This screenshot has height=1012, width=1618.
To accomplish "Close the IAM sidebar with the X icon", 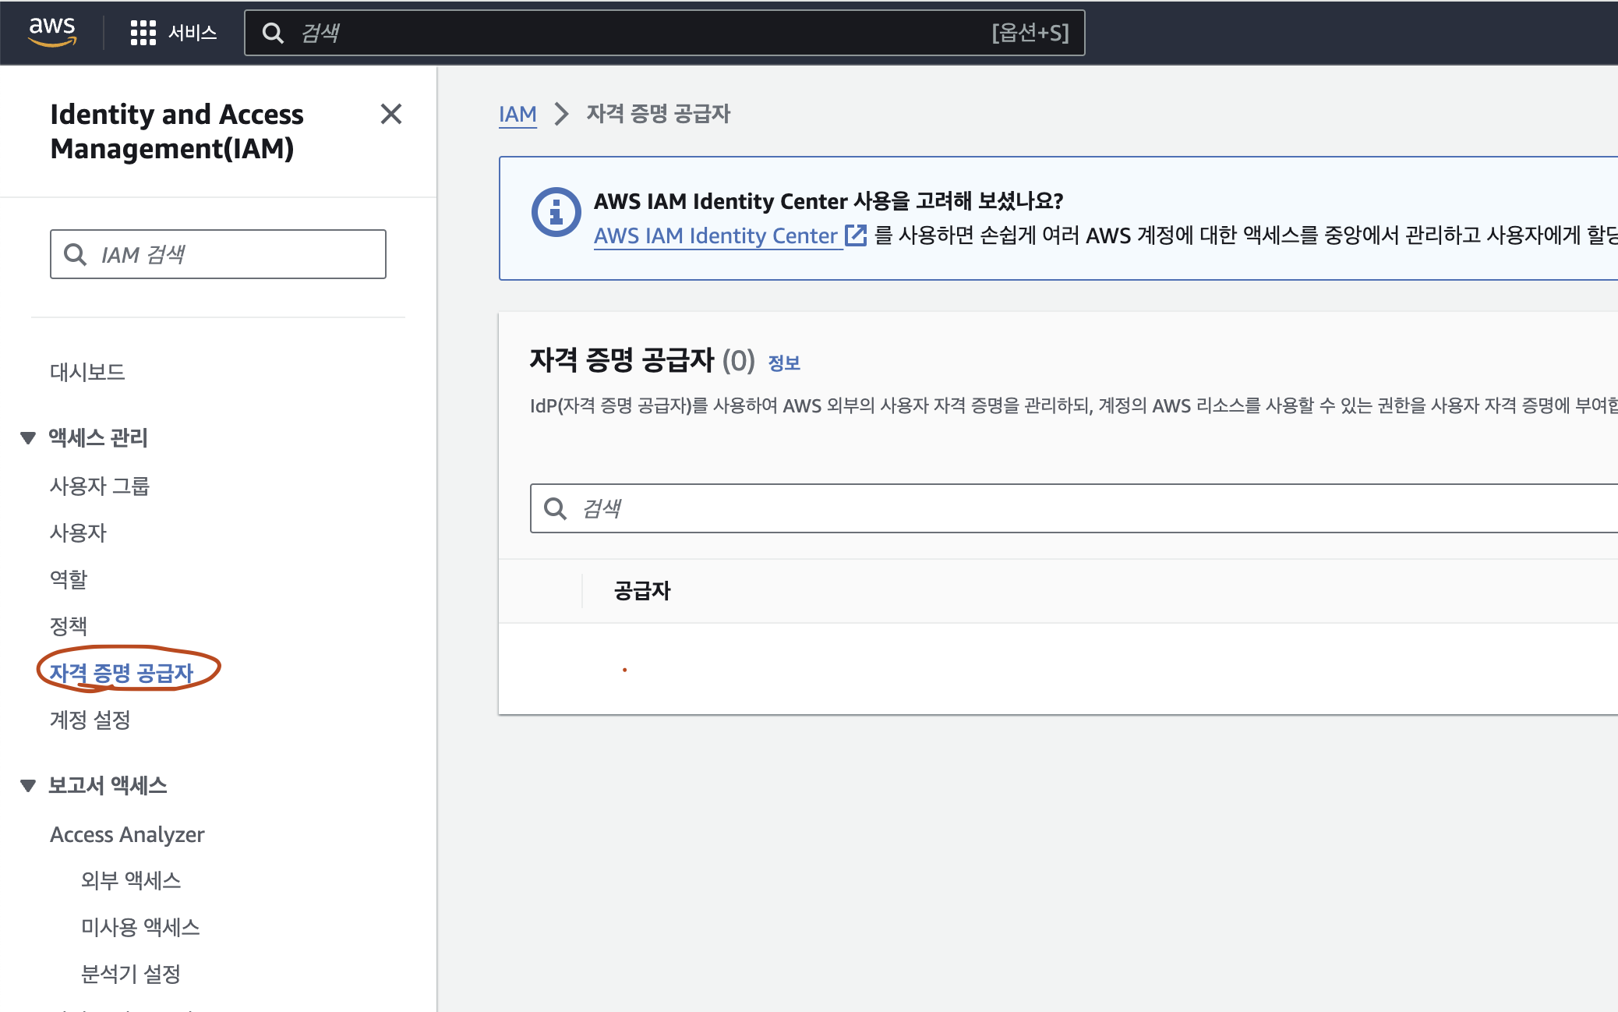I will [x=391, y=114].
